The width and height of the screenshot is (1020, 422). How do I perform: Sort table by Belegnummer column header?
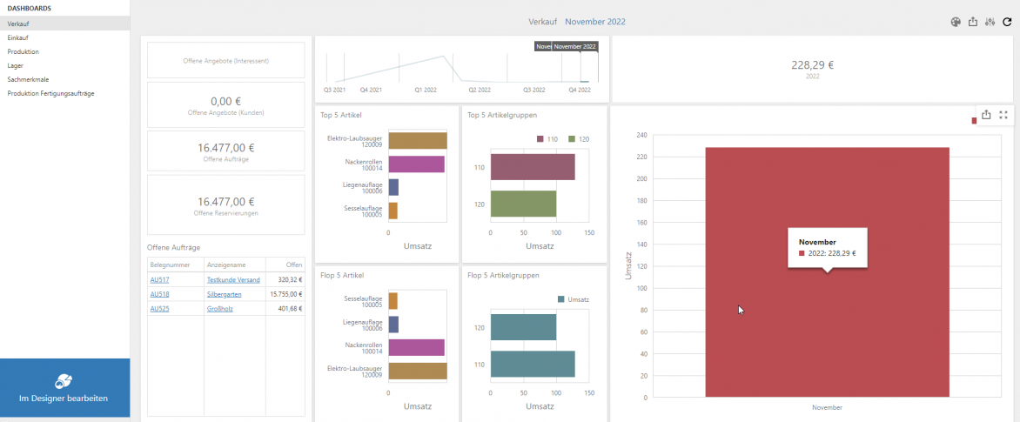click(176, 265)
